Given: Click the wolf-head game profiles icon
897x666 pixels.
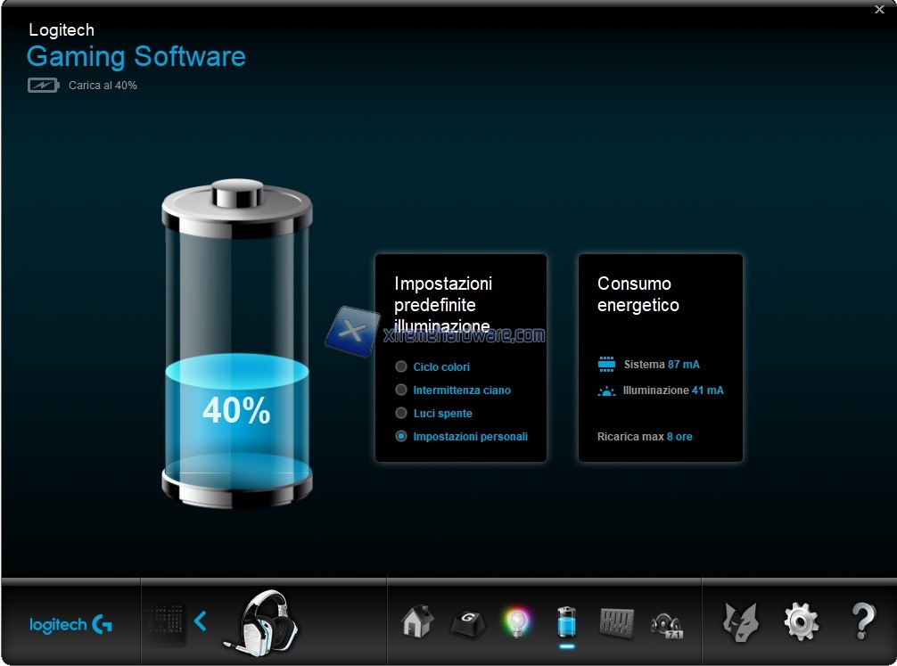Looking at the screenshot, I should [739, 621].
